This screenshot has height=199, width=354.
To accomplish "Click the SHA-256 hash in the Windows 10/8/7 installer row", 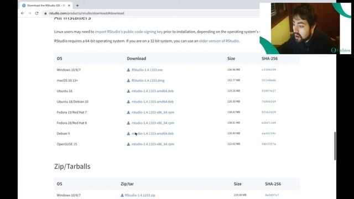I will pos(269,70).
